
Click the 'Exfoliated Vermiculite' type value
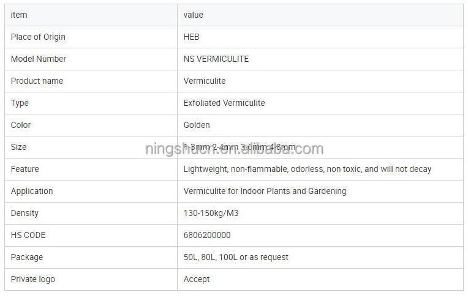click(224, 103)
